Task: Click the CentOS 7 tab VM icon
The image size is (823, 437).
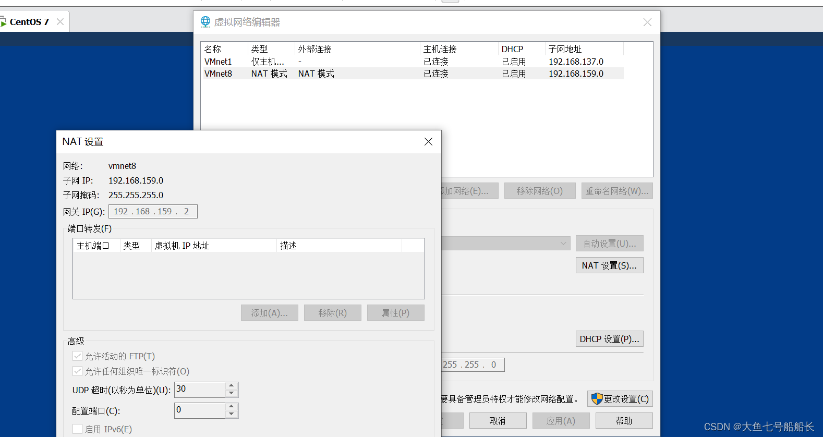Action: [3, 22]
